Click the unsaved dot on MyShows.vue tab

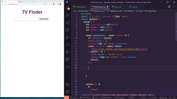[108, 7]
